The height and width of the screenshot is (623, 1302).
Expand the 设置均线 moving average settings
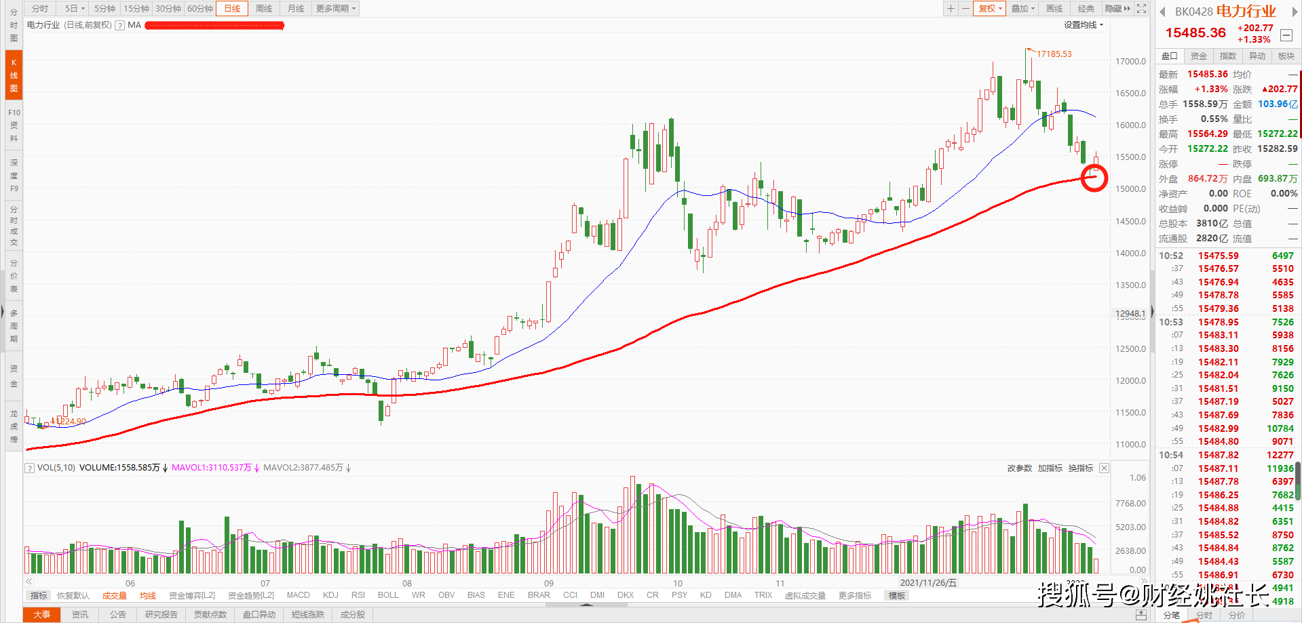click(x=1084, y=25)
